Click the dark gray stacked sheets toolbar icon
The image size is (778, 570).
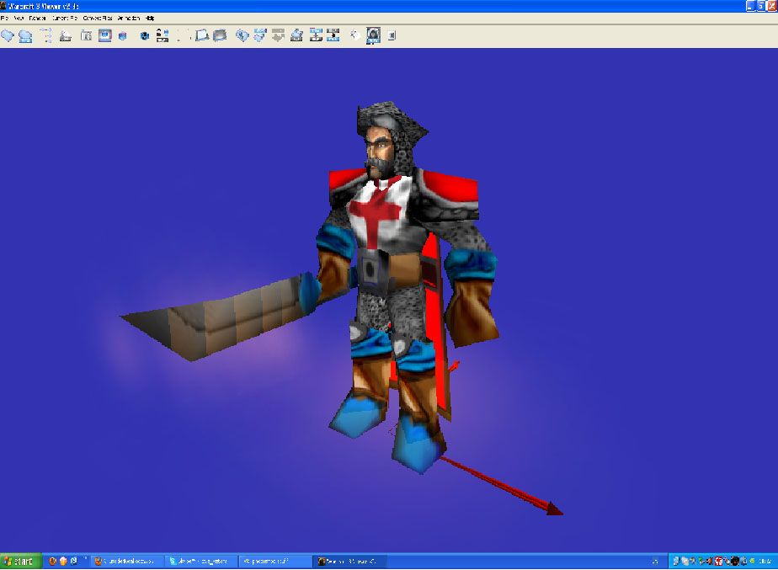point(220,35)
